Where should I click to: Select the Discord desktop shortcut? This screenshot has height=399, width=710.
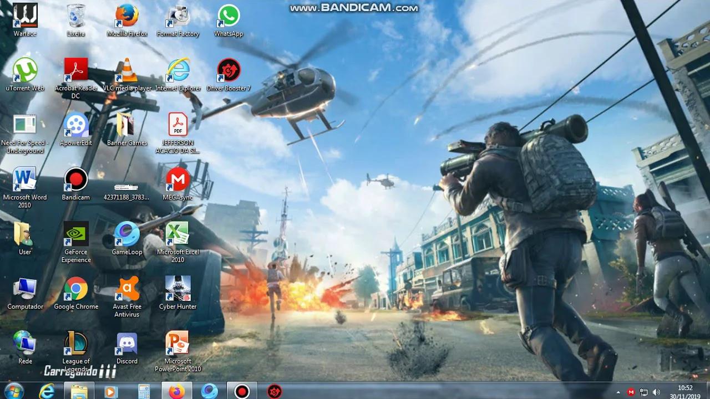click(x=127, y=344)
